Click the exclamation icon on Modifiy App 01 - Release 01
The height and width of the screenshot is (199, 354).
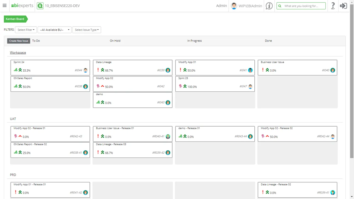click(15, 192)
